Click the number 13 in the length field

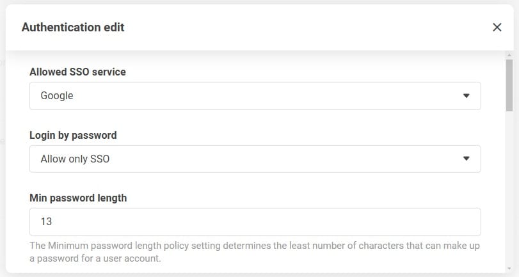46,222
